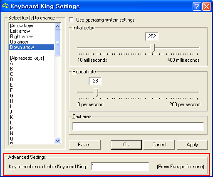The width and height of the screenshot is (213, 177).
Task: Select Down arrow in key list
Action: (32, 47)
